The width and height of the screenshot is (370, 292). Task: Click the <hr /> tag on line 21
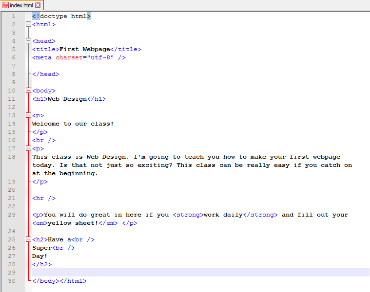click(44, 198)
